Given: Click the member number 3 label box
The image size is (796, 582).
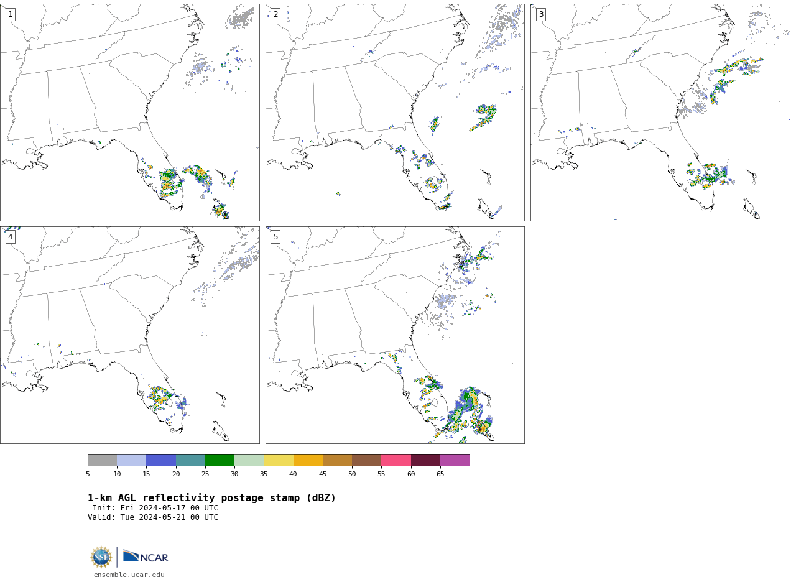Looking at the screenshot, I should click(x=540, y=14).
